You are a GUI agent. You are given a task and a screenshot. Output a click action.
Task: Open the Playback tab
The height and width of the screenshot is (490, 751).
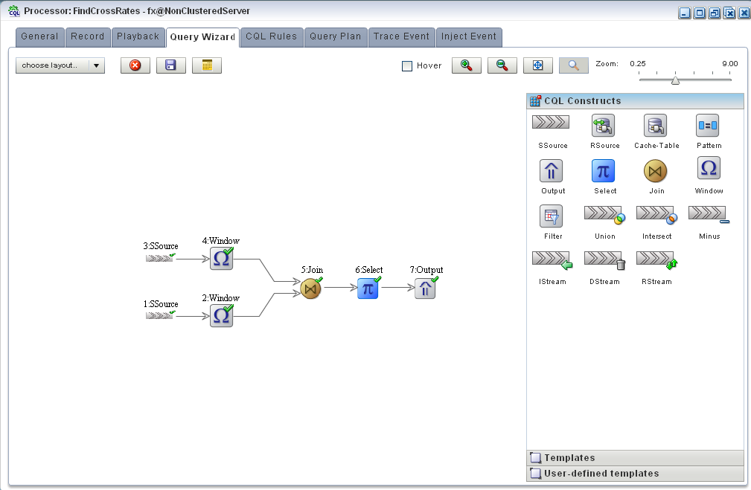click(x=138, y=37)
